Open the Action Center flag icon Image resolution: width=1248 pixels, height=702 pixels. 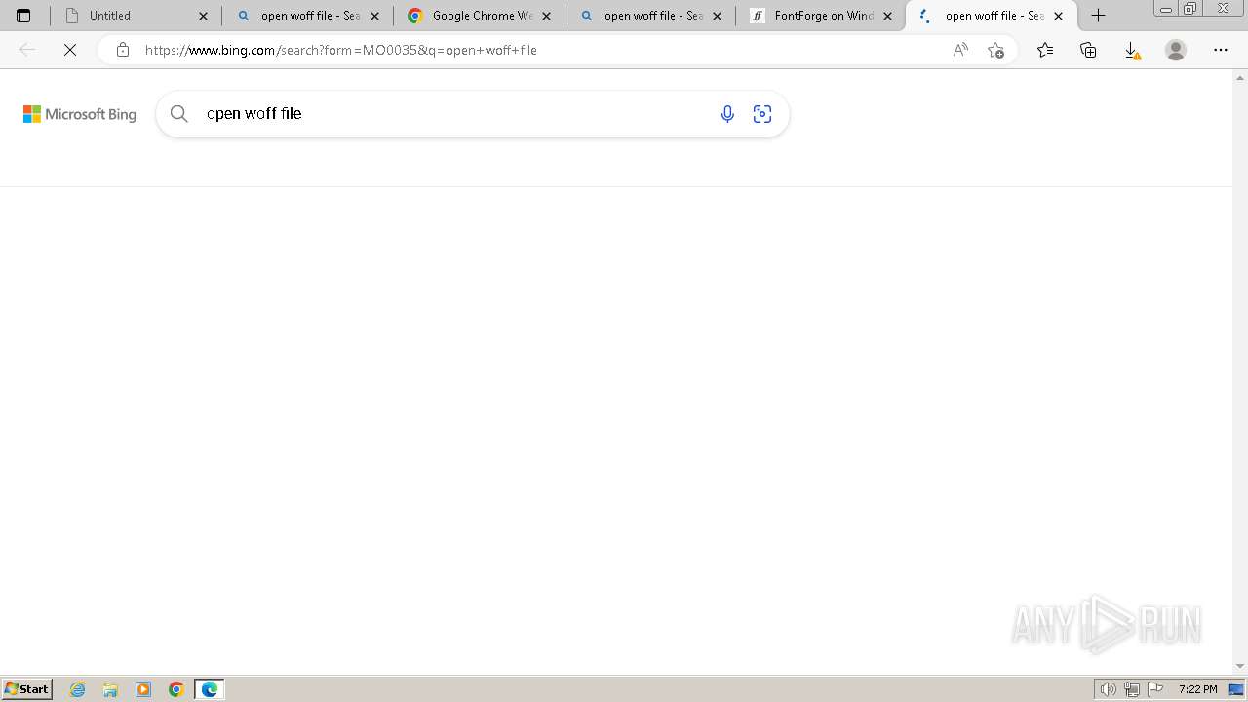coord(1155,689)
